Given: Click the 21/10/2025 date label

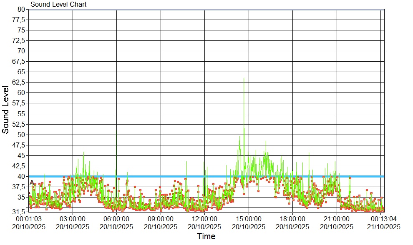Looking at the screenshot, I should click(x=383, y=227).
